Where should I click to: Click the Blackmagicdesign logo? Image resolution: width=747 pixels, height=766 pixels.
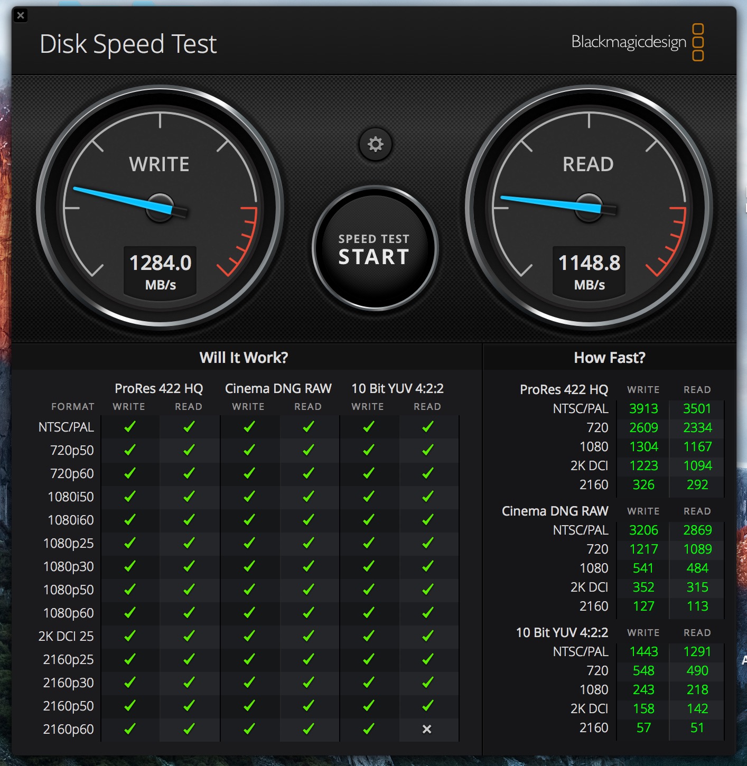tap(637, 42)
